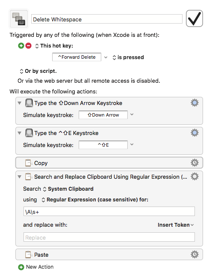The image size is (212, 279).
Task: Open the Insert Token menu
Action: [x=176, y=225]
